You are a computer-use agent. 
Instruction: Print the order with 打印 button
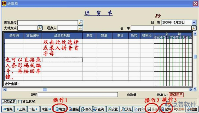139,109
